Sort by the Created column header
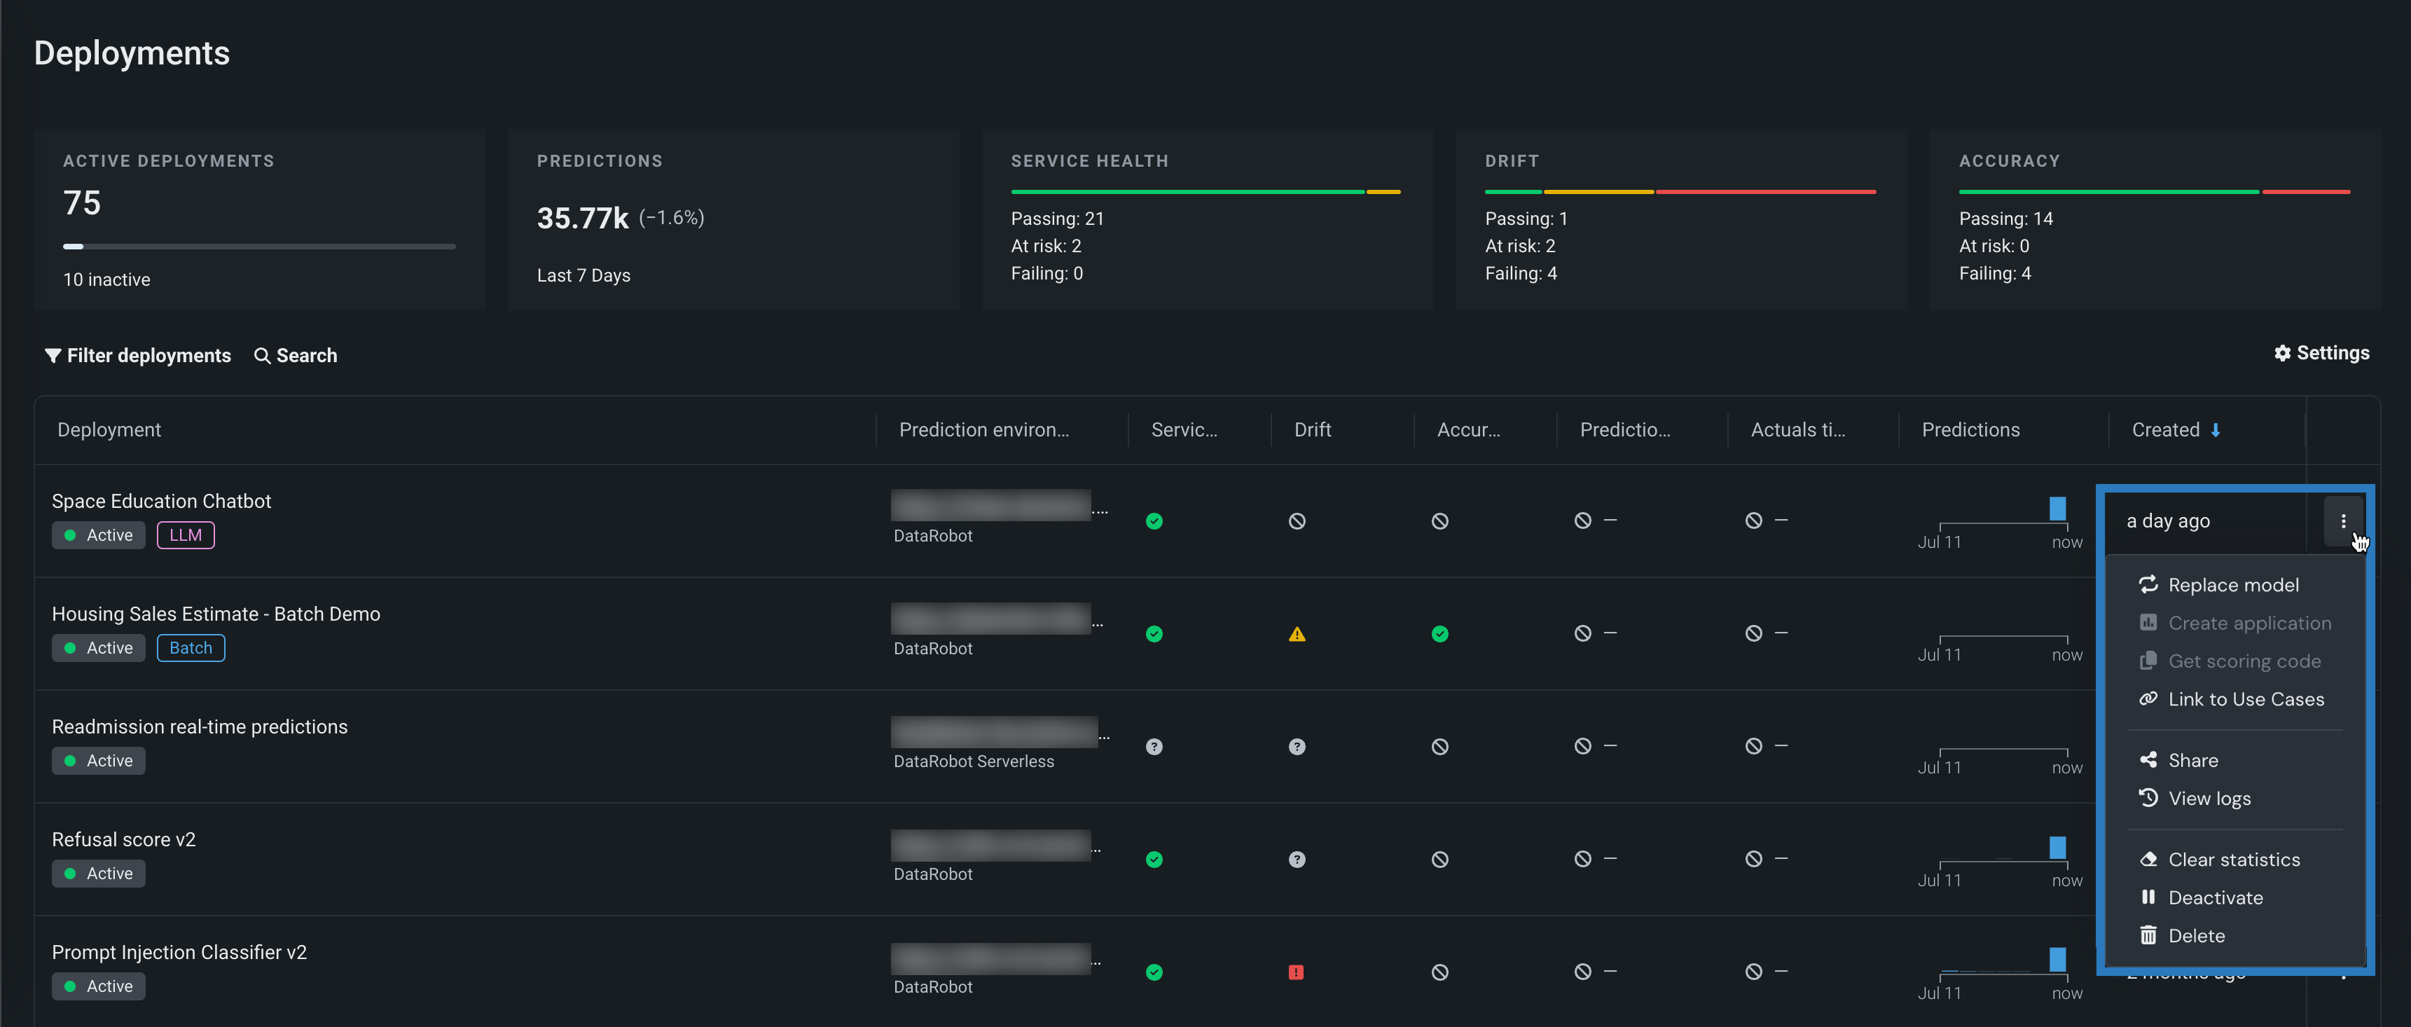Viewport: 2411px width, 1027px height. coord(2165,429)
